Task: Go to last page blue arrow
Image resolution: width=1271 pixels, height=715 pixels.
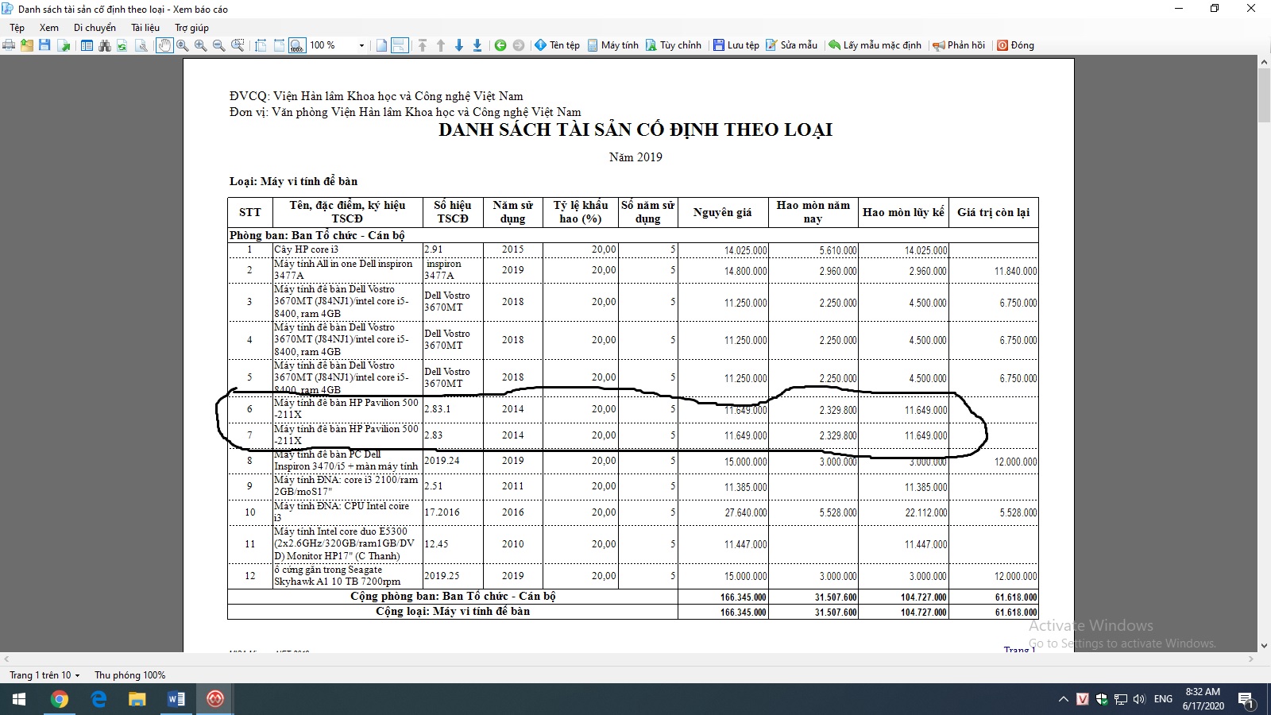Action: (x=477, y=45)
